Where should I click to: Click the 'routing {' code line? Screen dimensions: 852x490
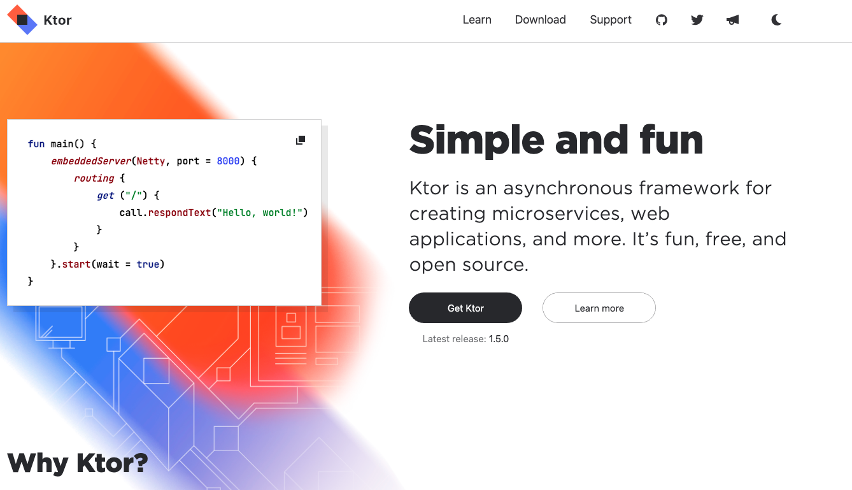(100, 178)
